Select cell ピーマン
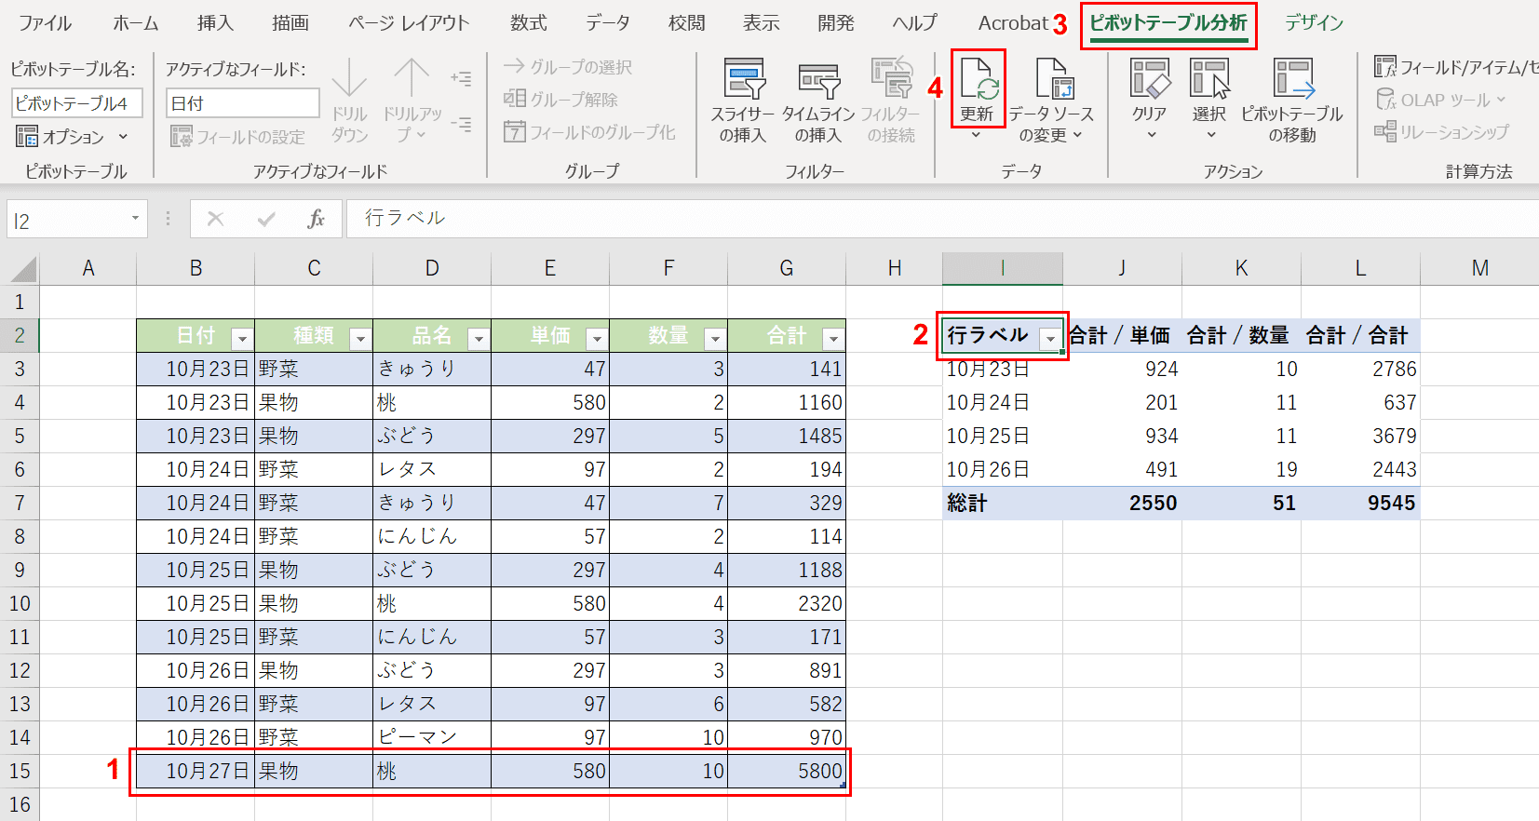Image resolution: width=1539 pixels, height=821 pixels. point(432,737)
